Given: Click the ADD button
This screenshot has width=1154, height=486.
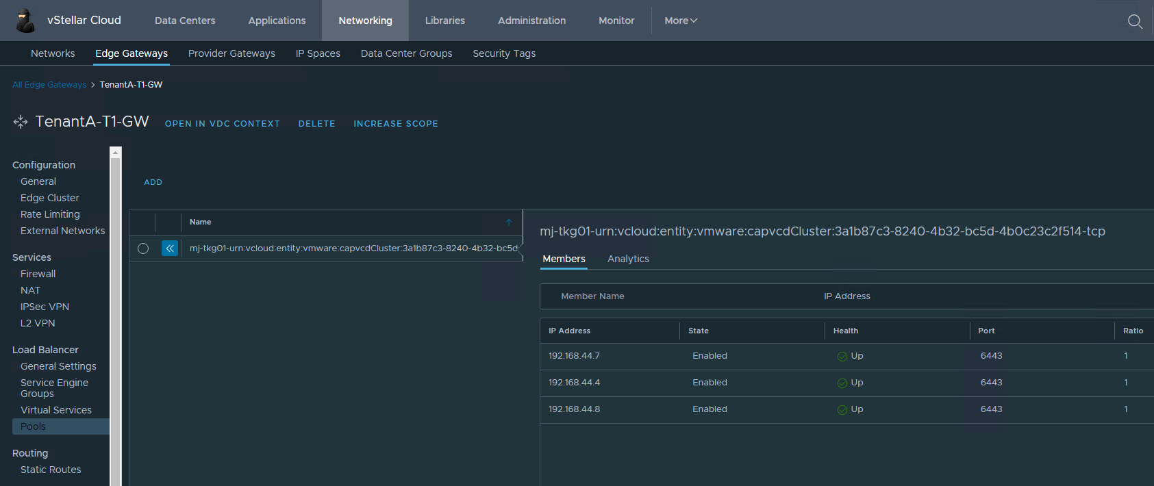Looking at the screenshot, I should tap(153, 182).
